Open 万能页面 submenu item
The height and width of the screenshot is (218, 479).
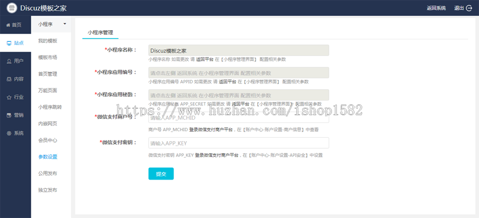[x=48, y=91]
